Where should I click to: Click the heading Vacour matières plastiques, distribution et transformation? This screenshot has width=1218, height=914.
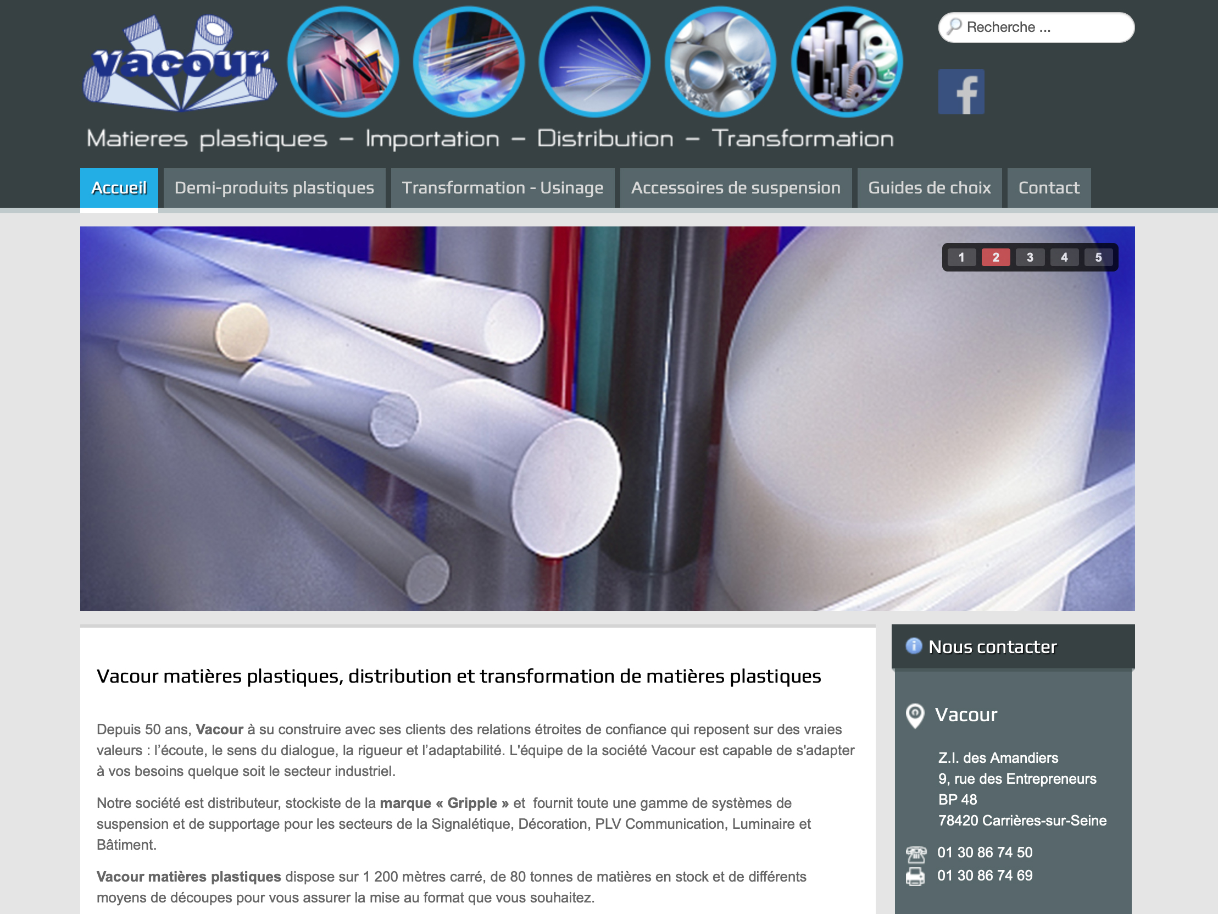459,676
